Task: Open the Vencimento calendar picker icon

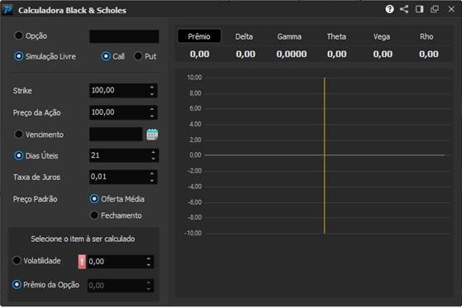Action: 152,135
